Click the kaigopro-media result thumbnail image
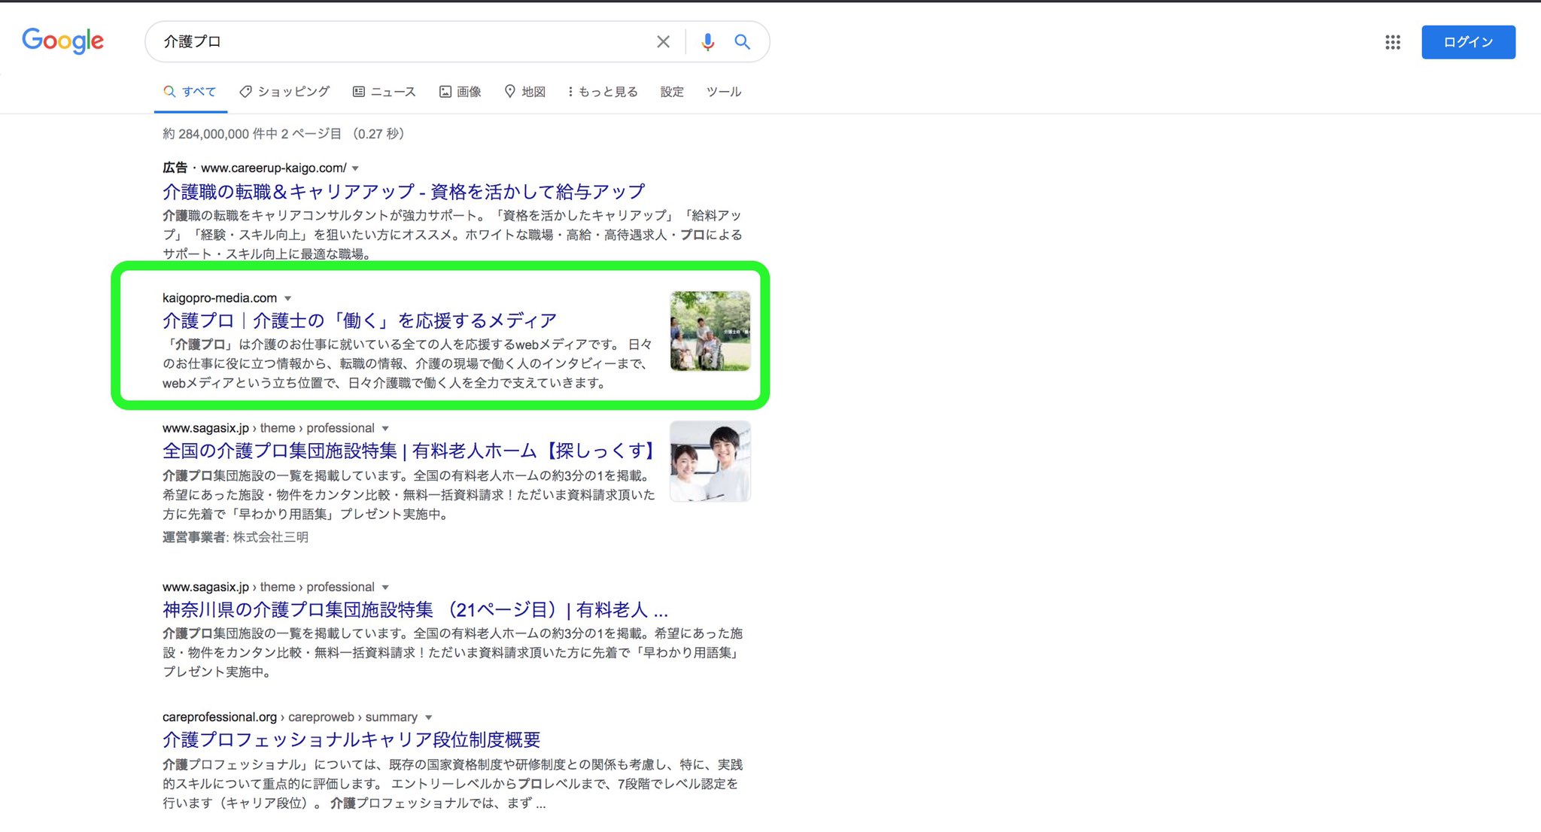1541x832 pixels. 710,331
